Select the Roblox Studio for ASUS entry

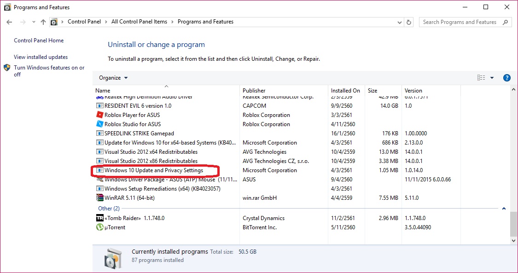133,124
